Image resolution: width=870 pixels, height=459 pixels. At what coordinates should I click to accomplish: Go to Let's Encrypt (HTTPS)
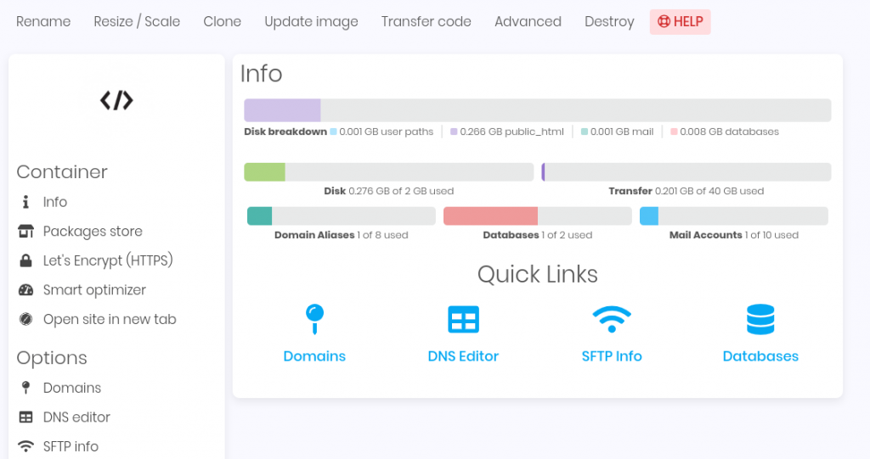coord(108,260)
